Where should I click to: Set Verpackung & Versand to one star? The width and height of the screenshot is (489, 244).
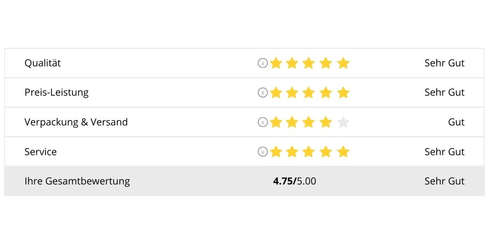point(276,122)
